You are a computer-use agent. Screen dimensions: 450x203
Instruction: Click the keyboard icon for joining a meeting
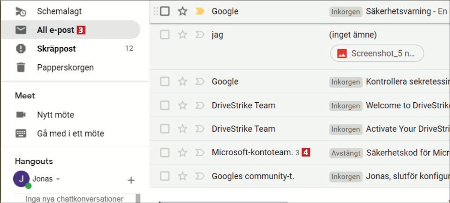click(x=21, y=133)
